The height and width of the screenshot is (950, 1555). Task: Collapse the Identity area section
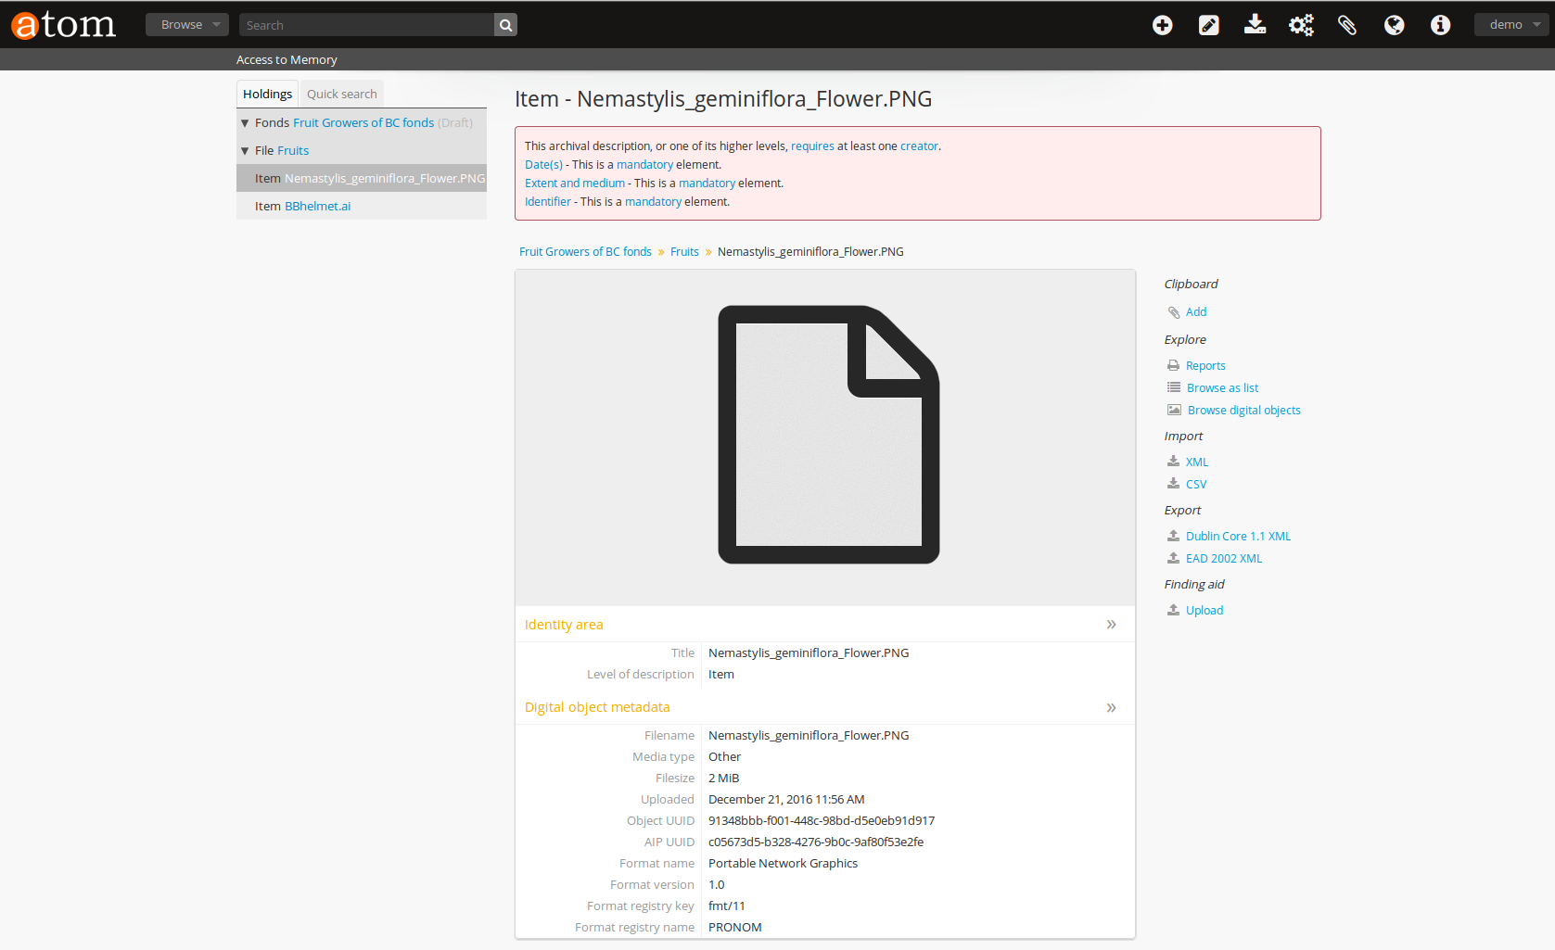click(1111, 625)
